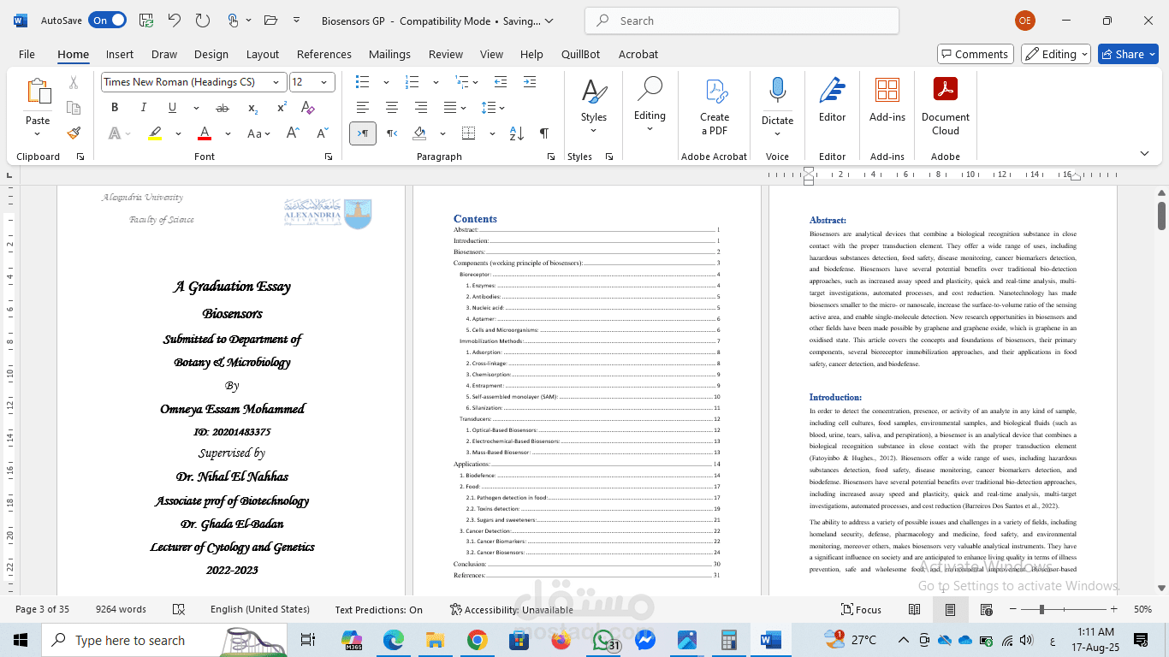Click Create a PDF in Adobe Acrobat group
Viewport: 1169px width, 657px height.
click(715, 106)
